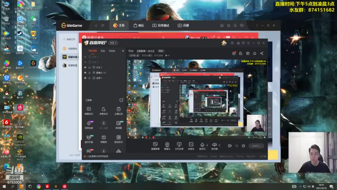
Task: Select 全屏 1 source row
Action: pos(104,78)
